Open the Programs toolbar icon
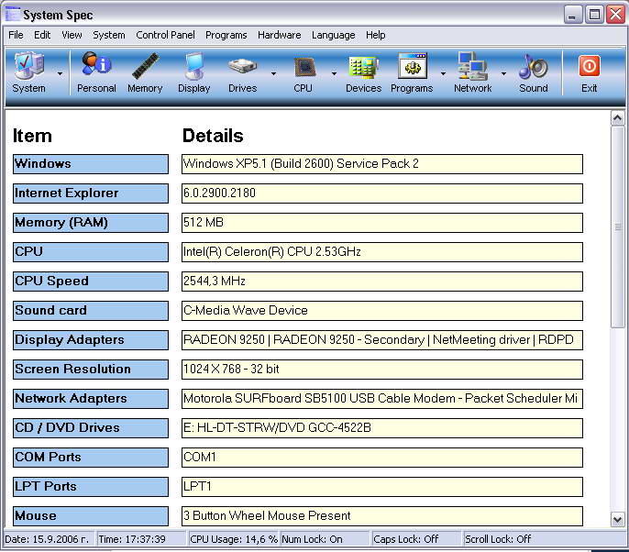 [x=412, y=72]
